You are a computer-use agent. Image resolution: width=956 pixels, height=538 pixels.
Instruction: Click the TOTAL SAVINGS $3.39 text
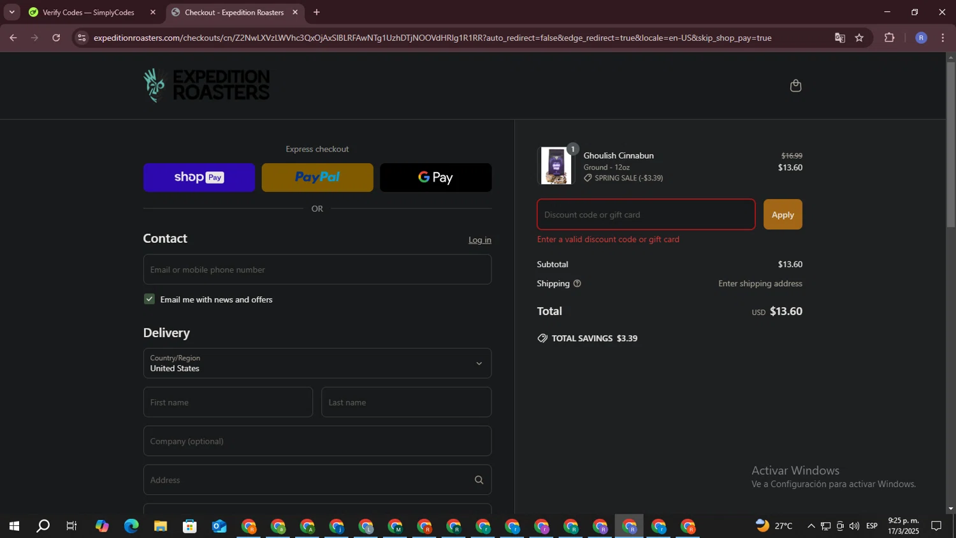(595, 338)
